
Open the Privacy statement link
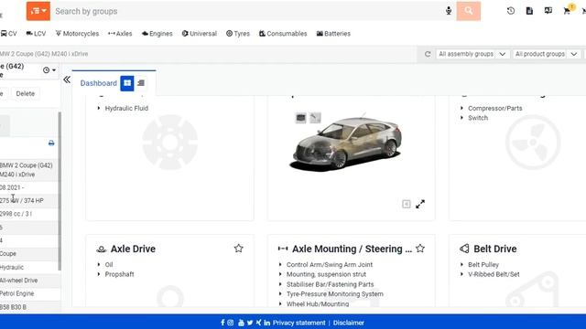[x=299, y=323]
